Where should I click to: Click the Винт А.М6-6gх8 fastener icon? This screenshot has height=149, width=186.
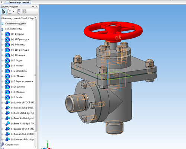coord(7,124)
